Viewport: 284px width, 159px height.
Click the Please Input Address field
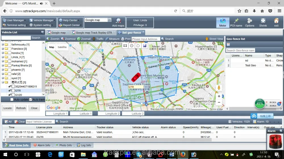tap(146, 39)
